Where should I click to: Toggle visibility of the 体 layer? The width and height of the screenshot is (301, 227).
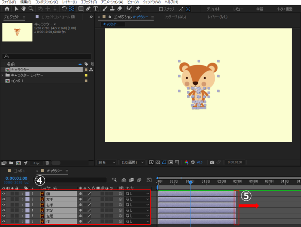4,222
